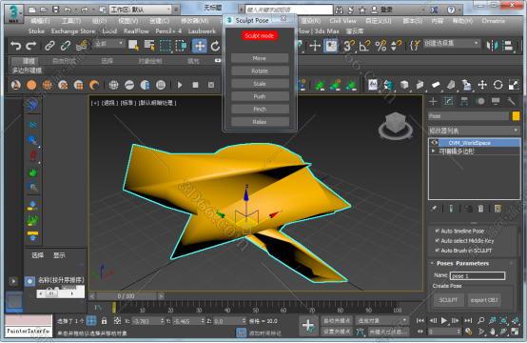Click the large plus set-key button
This screenshot has width=527, height=343.
(308, 326)
